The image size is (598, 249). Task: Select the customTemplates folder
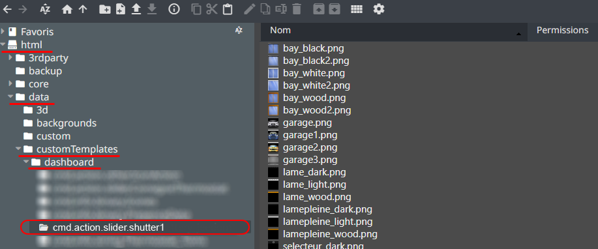[77, 149]
